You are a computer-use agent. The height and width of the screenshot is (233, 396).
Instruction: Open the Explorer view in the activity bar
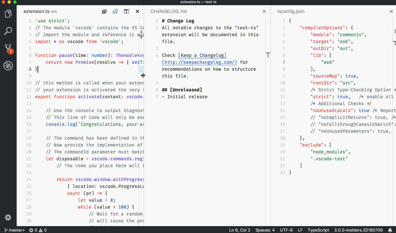tap(8, 14)
